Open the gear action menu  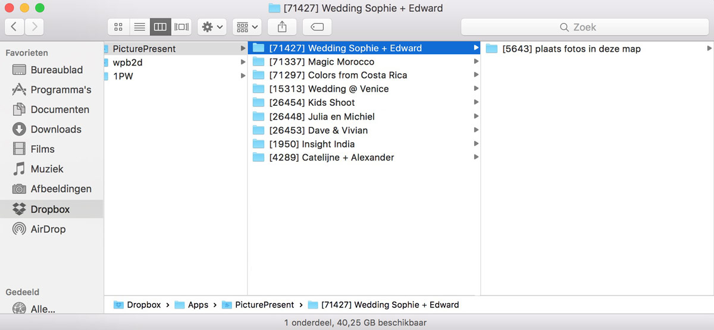click(212, 27)
